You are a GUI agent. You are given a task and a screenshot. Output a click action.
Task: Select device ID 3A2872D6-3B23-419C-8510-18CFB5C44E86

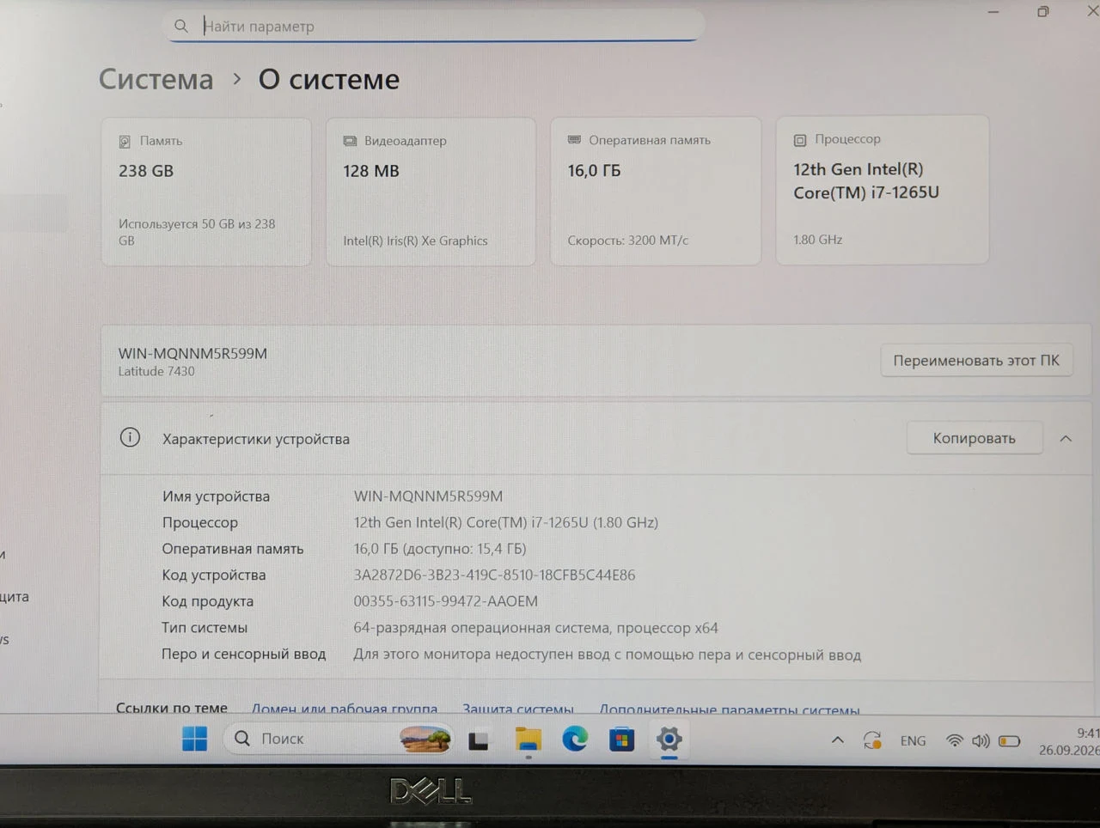(494, 575)
